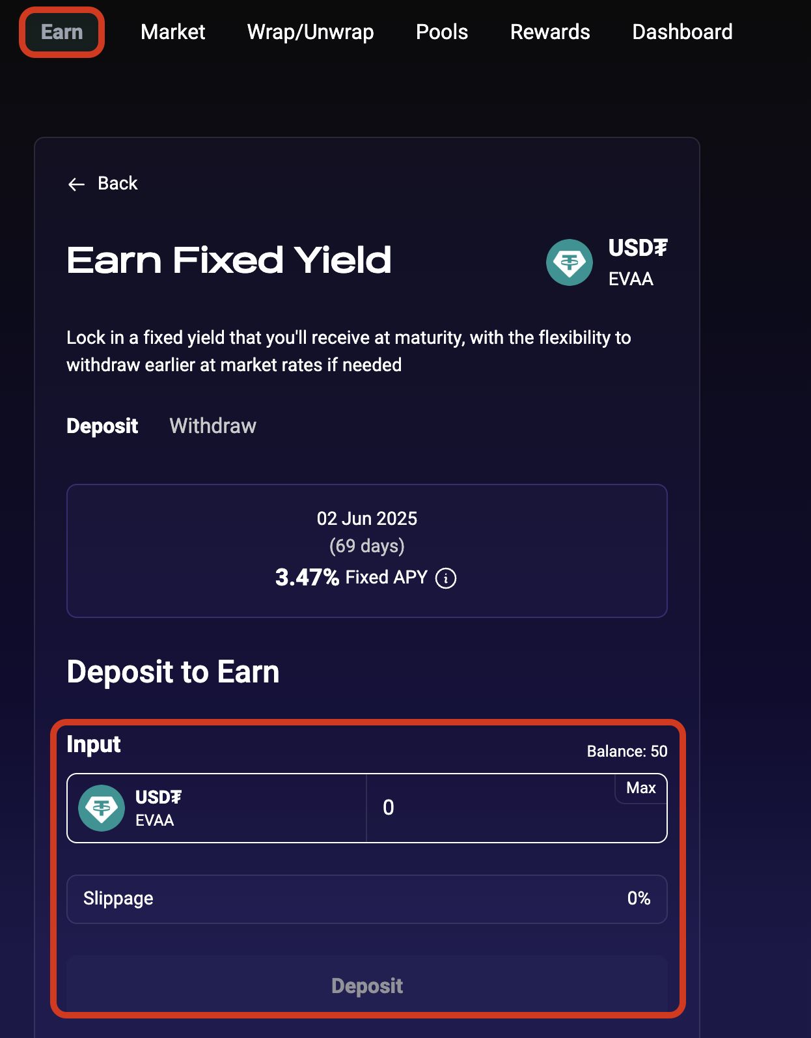
Task: Click the Fixed APY info icon
Action: click(446, 578)
